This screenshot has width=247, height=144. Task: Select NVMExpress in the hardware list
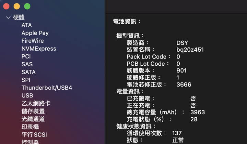pyautogui.click(x=39, y=49)
